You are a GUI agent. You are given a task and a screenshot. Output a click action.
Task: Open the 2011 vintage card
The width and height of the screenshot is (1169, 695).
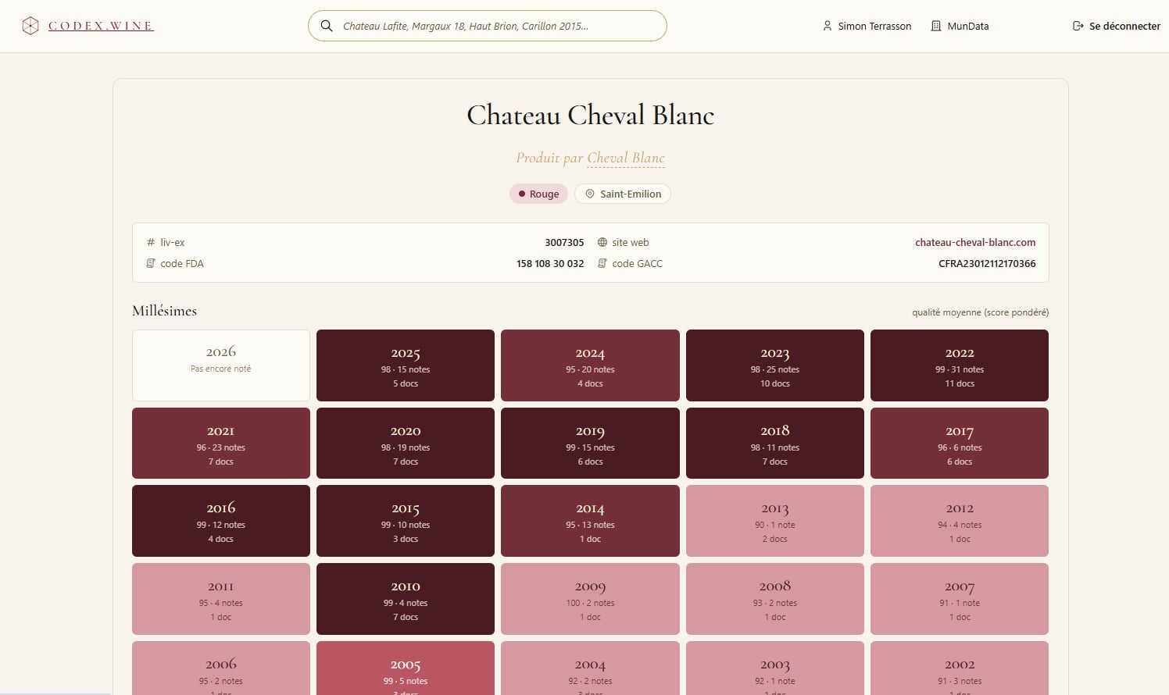[221, 599]
